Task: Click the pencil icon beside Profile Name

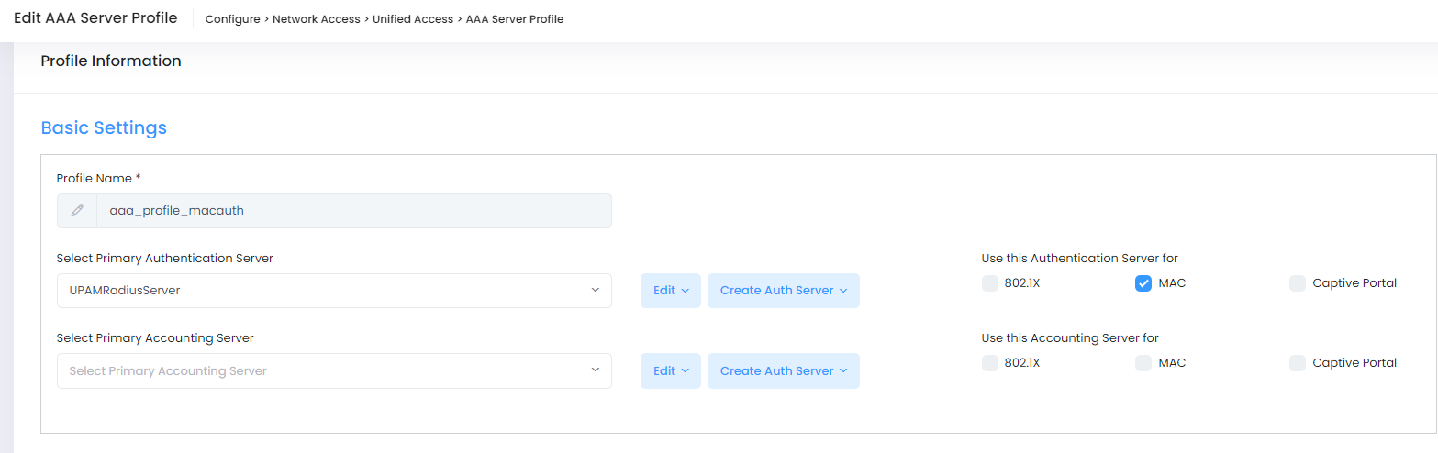Action: coord(77,211)
